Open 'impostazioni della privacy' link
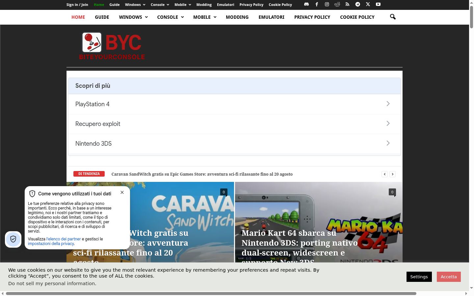Viewport: 474px width, 296px height. pyautogui.click(x=51, y=244)
